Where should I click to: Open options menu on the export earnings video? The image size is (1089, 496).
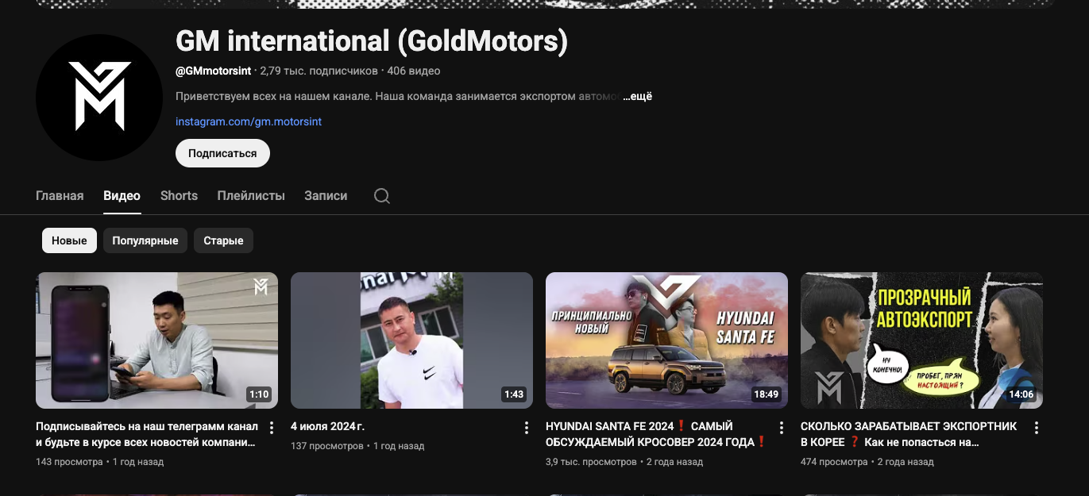(1036, 427)
